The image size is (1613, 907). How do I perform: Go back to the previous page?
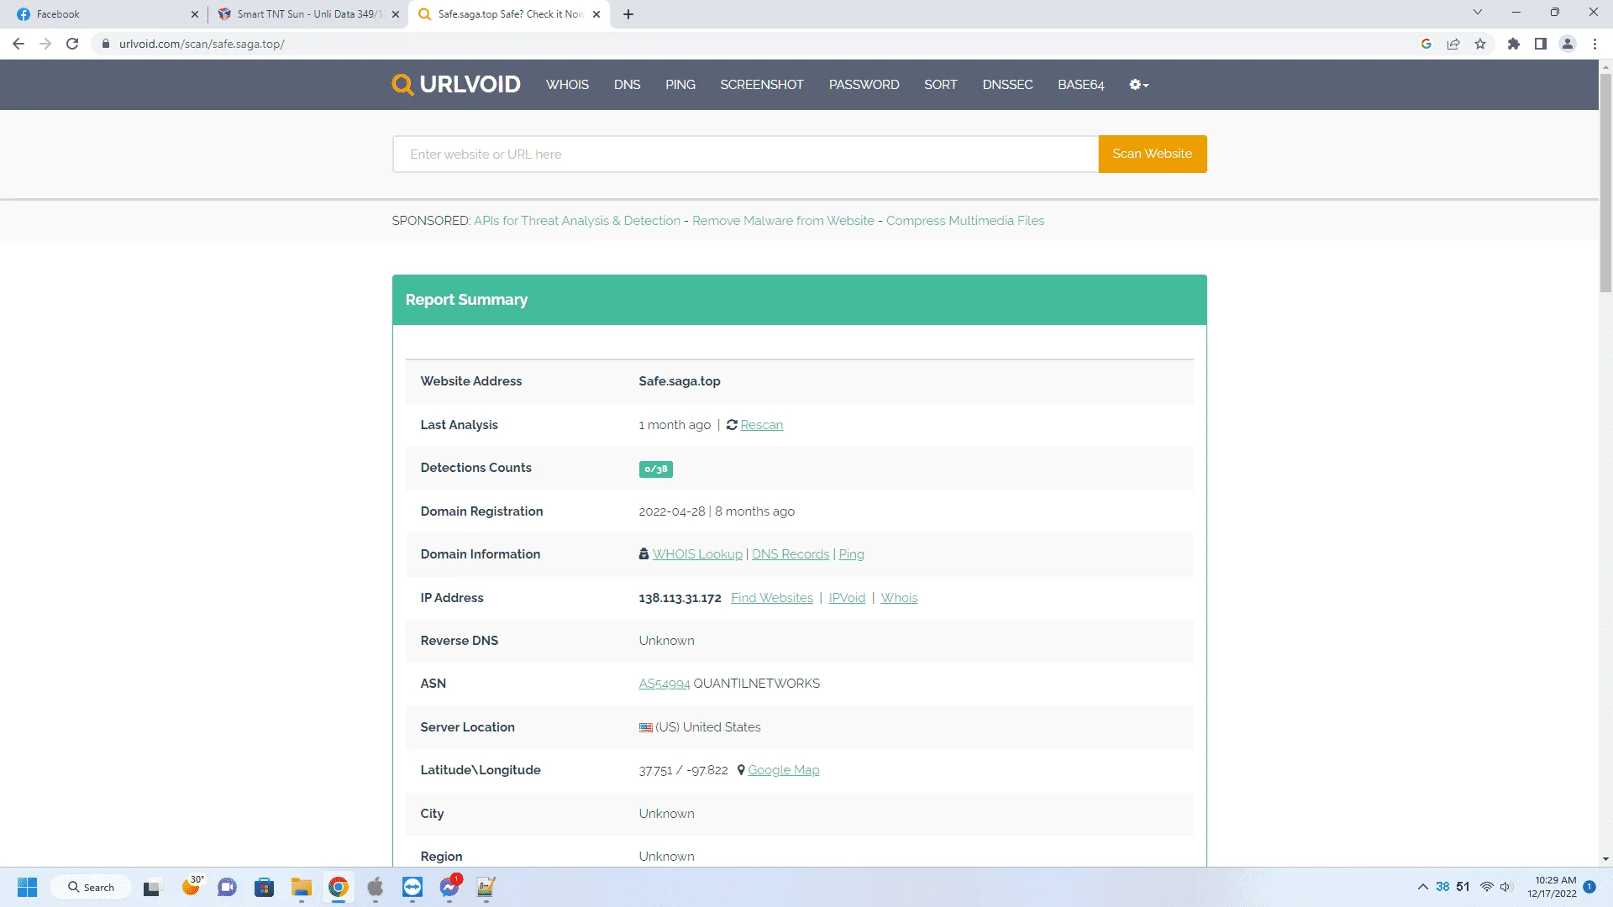[x=18, y=44]
